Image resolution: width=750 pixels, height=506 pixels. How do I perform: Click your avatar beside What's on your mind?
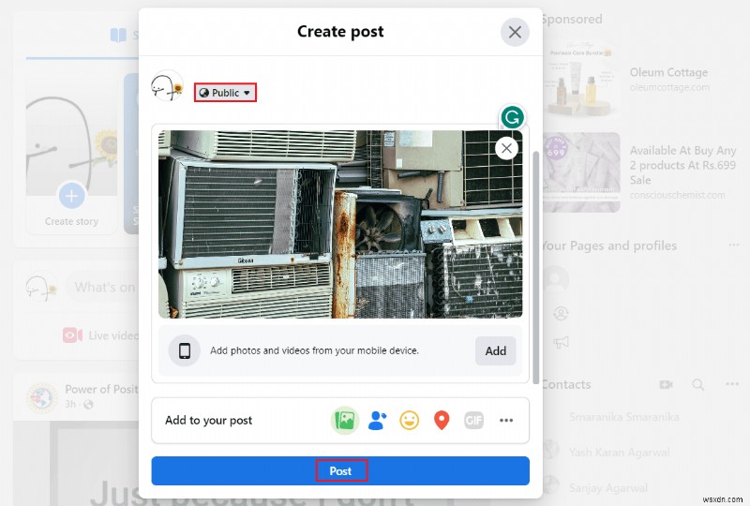tap(41, 288)
